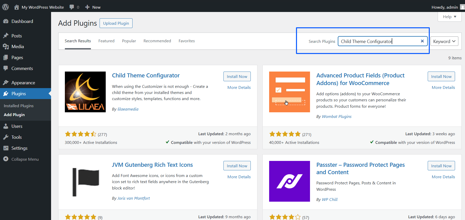This screenshot has height=220, width=465.
Task: Click the plus New icon in admin bar
Action: pos(87,7)
